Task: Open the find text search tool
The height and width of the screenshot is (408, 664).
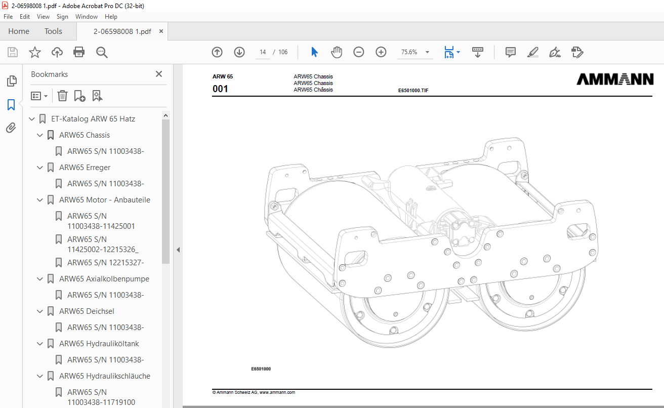Action: click(x=102, y=52)
